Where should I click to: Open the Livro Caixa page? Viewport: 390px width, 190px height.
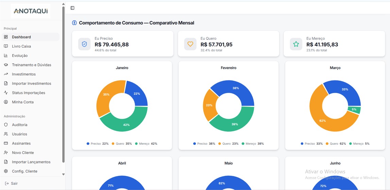[x=31, y=46]
